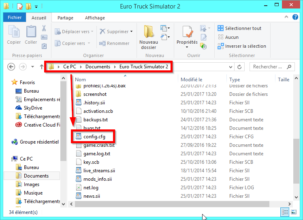Viewport: 303px width, 220px height.
Task: Click Inverser la sélection
Action: pos(242,46)
